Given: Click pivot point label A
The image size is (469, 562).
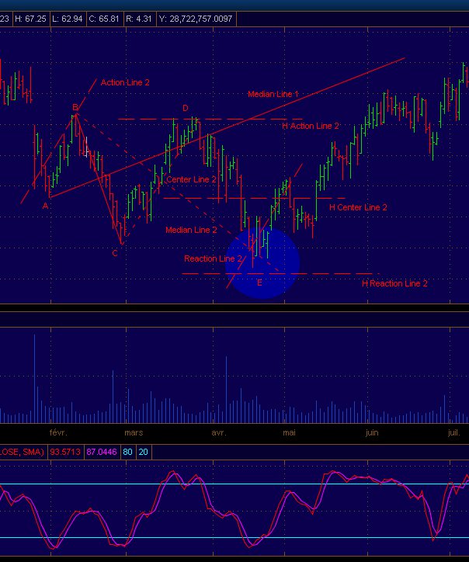Looking at the screenshot, I should 46,206.
